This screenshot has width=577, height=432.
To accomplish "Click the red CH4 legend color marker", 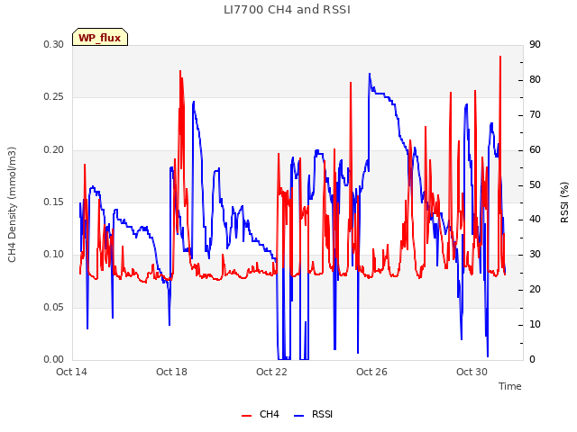I will pos(246,416).
